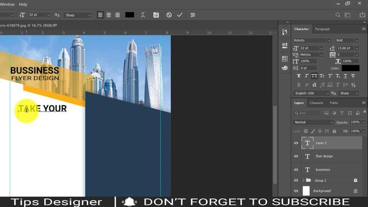Screen dimensions: 368x207
Task: Open the Color palette icon in side strip
Action: coord(285,68)
